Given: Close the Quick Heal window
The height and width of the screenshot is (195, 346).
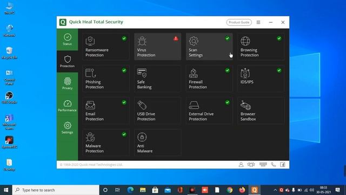Looking at the screenshot, I should [x=283, y=22].
